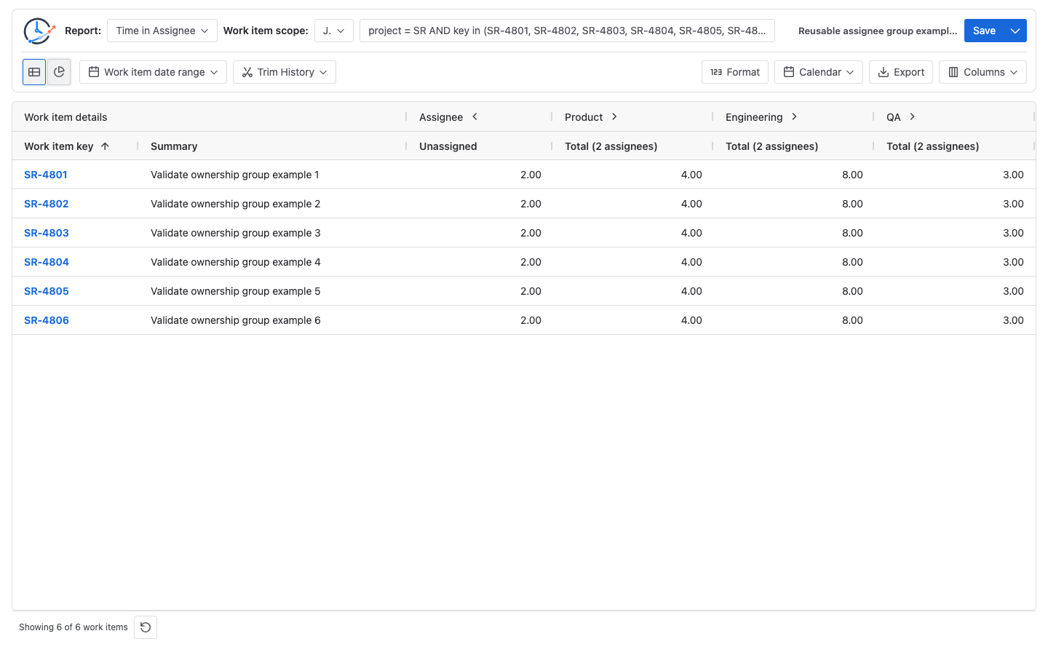Switch to table view icon

34,72
